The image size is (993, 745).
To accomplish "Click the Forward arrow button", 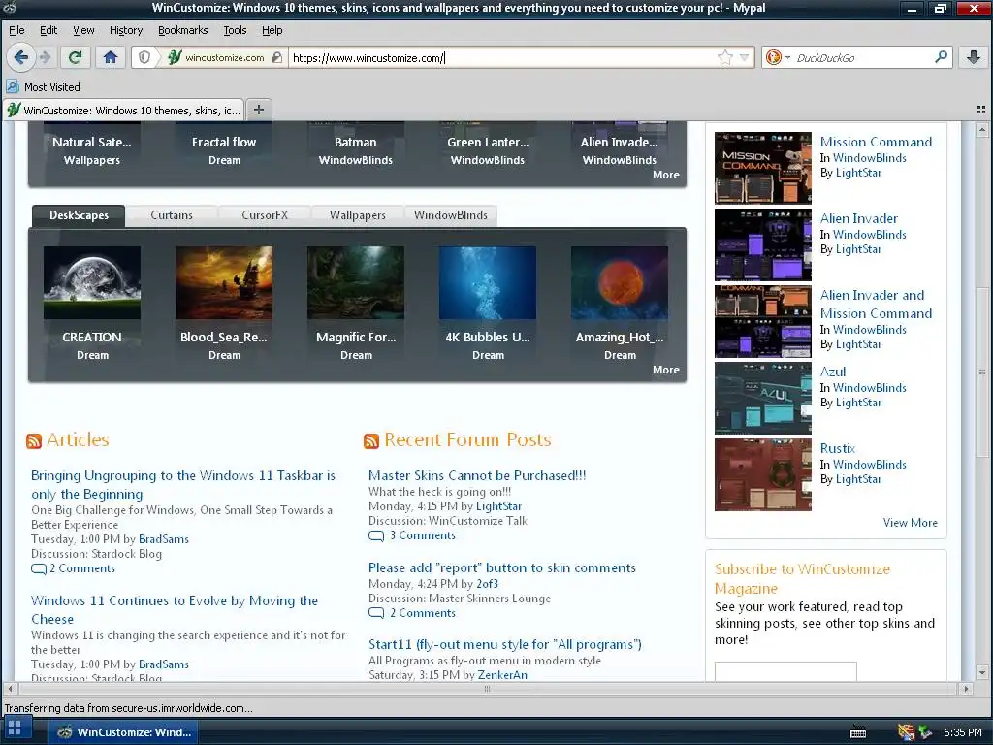I will 45,57.
